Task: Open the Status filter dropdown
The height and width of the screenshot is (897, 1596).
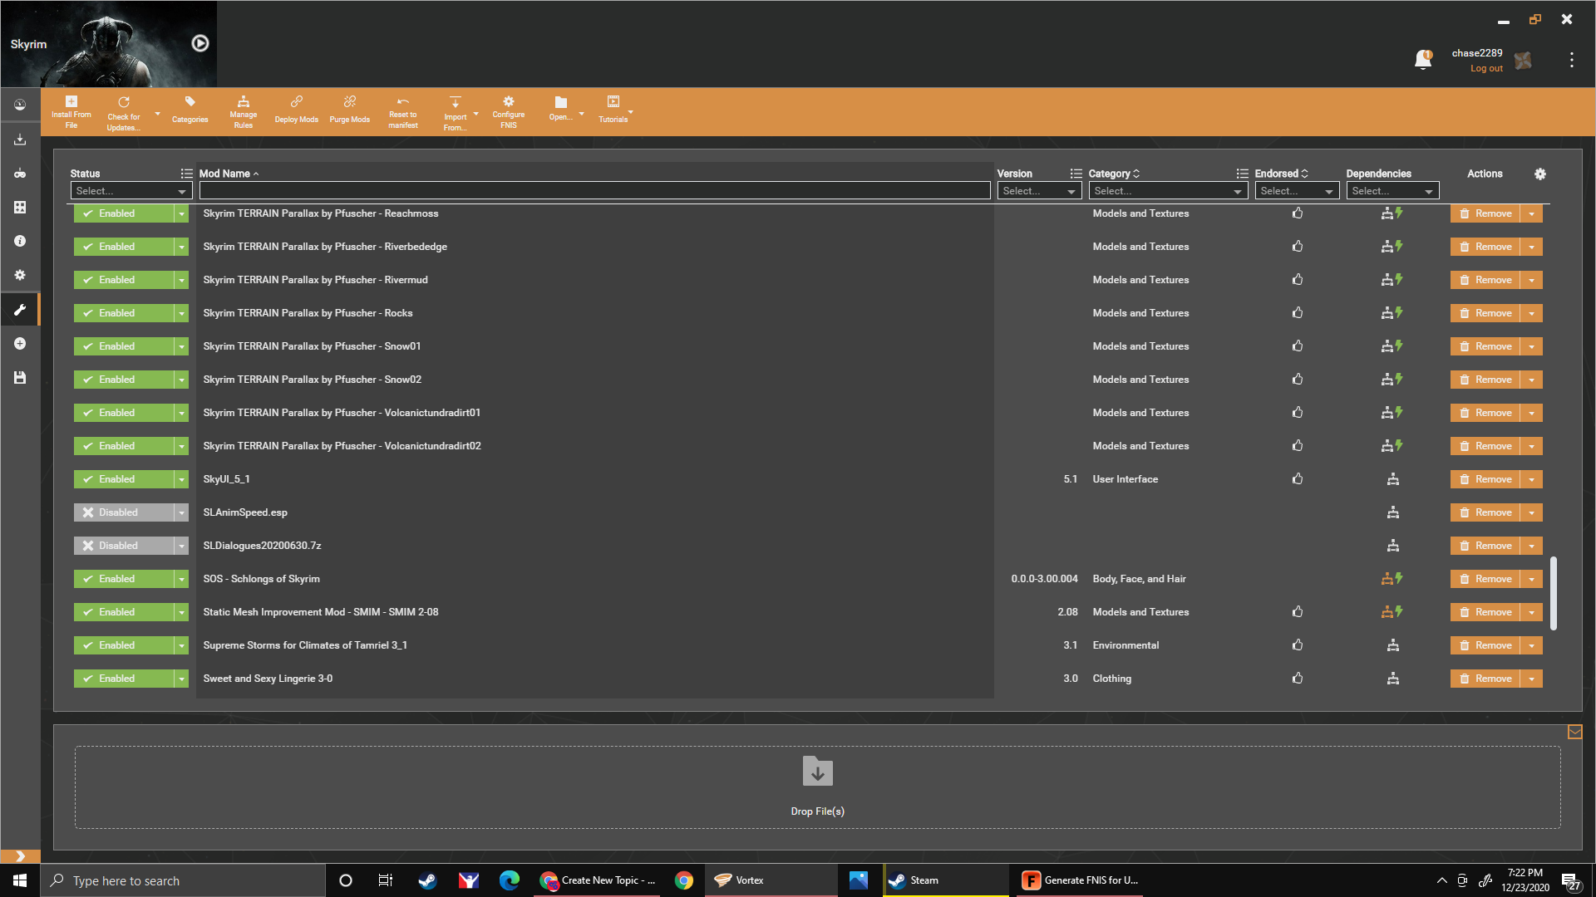Action: click(x=131, y=191)
